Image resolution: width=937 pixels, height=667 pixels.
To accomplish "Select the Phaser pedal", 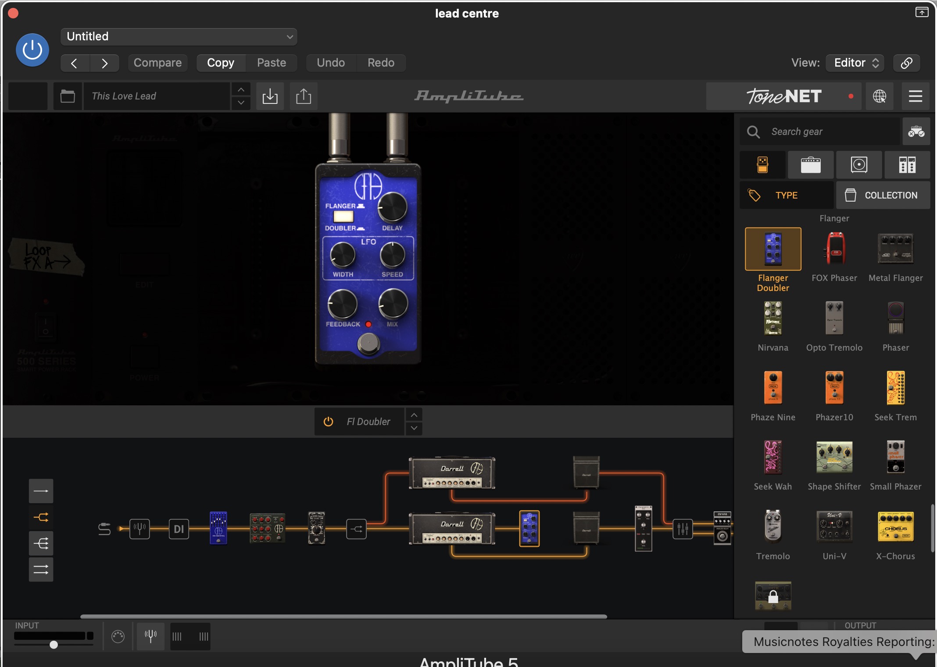I will click(895, 318).
